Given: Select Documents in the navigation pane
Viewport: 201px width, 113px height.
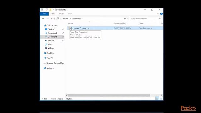Looking at the screenshot, I should point(52,37).
